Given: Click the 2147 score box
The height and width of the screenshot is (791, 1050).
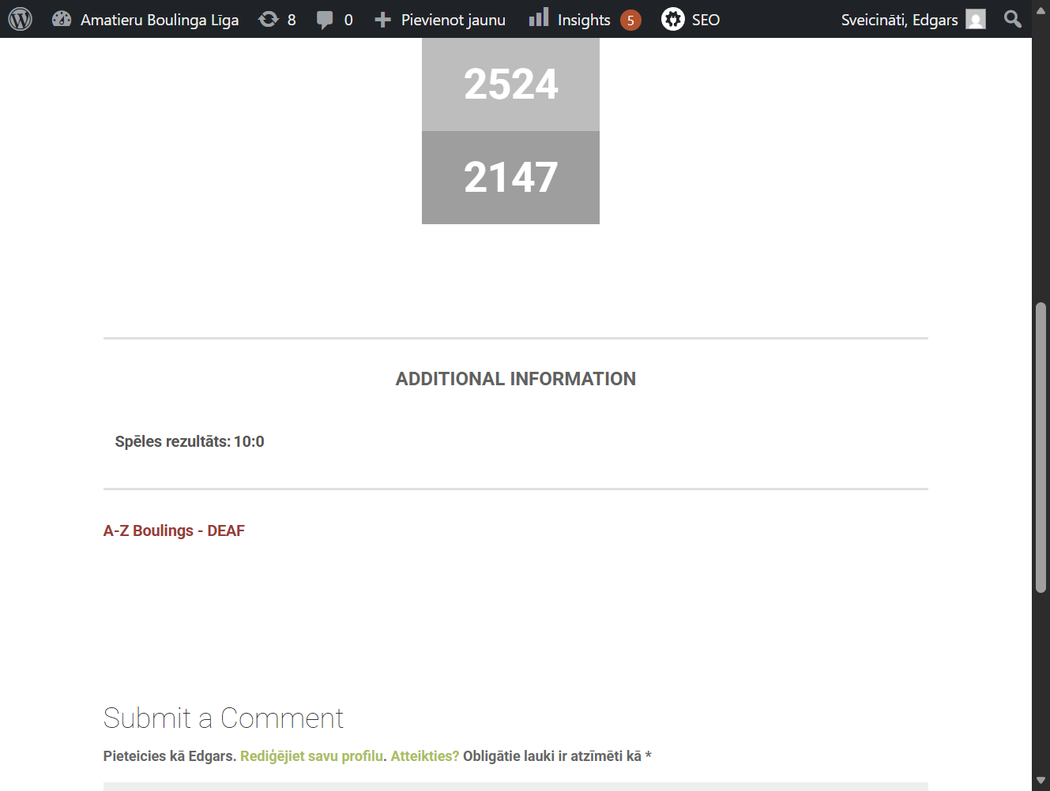Looking at the screenshot, I should 510,178.
